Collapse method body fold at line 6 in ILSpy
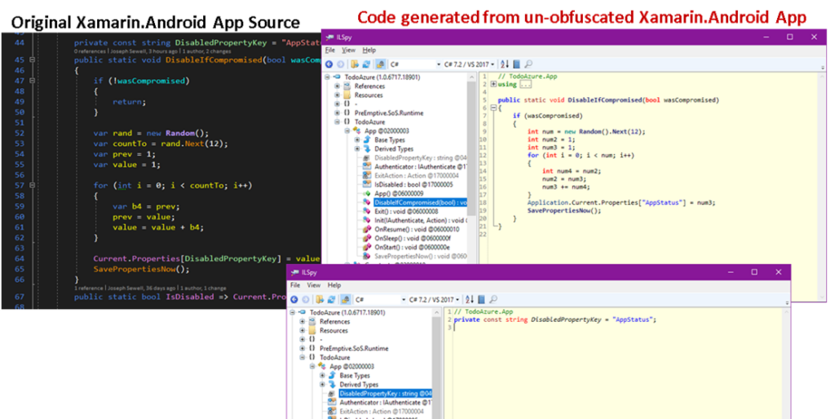 click(493, 108)
